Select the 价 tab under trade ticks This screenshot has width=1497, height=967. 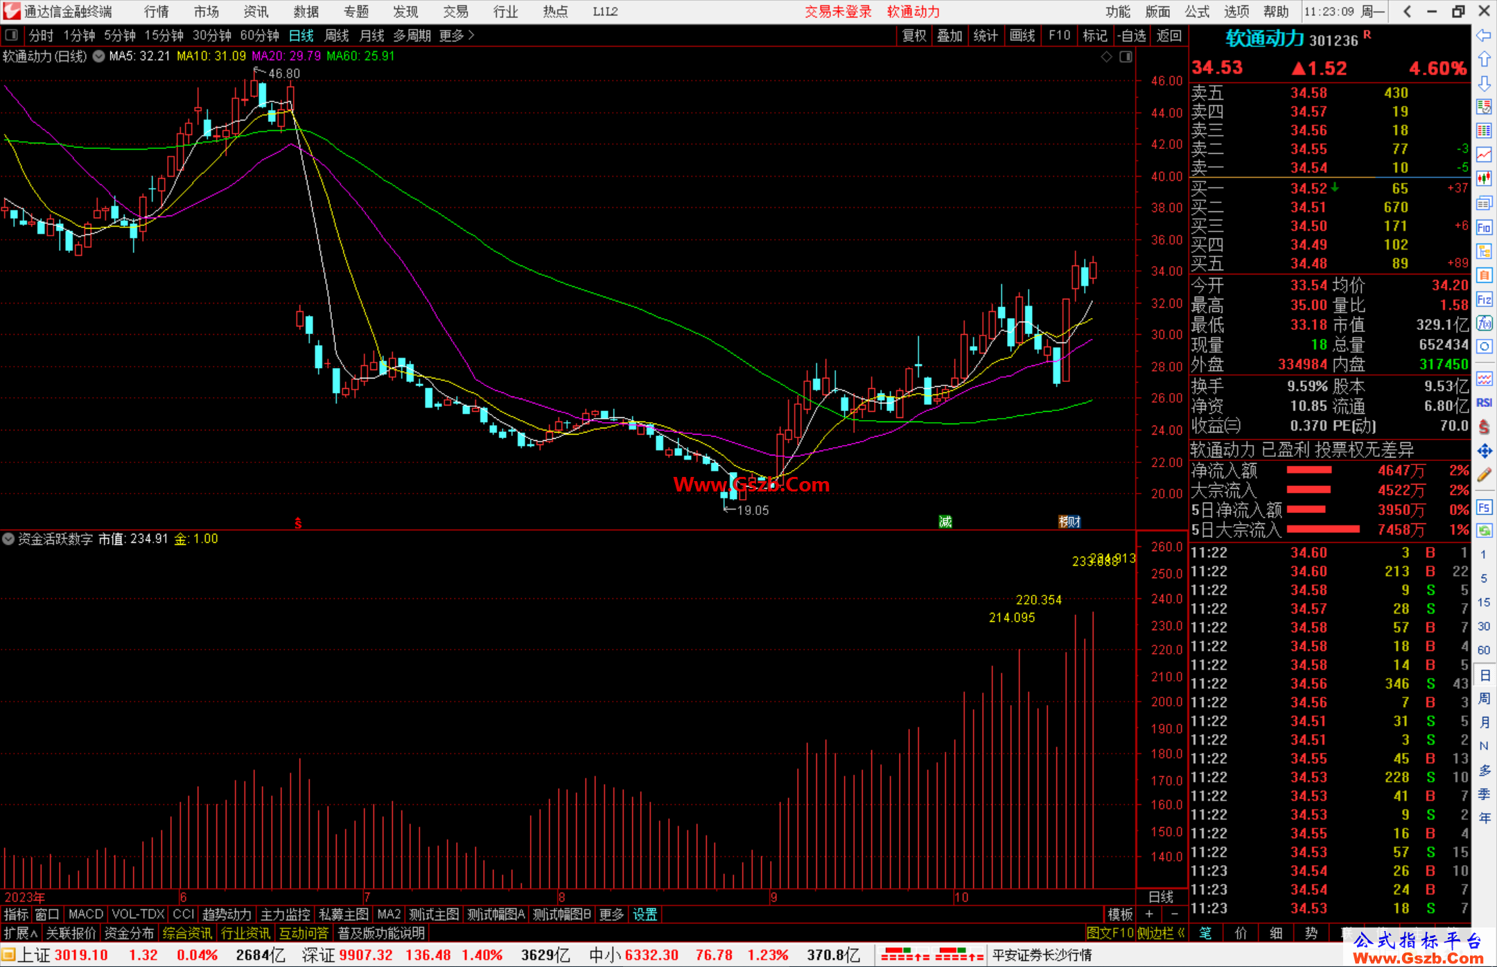click(1241, 933)
